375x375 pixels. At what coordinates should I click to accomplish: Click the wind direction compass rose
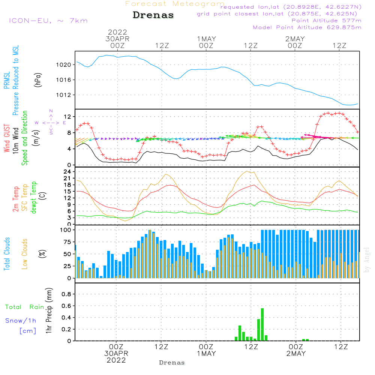click(51, 122)
